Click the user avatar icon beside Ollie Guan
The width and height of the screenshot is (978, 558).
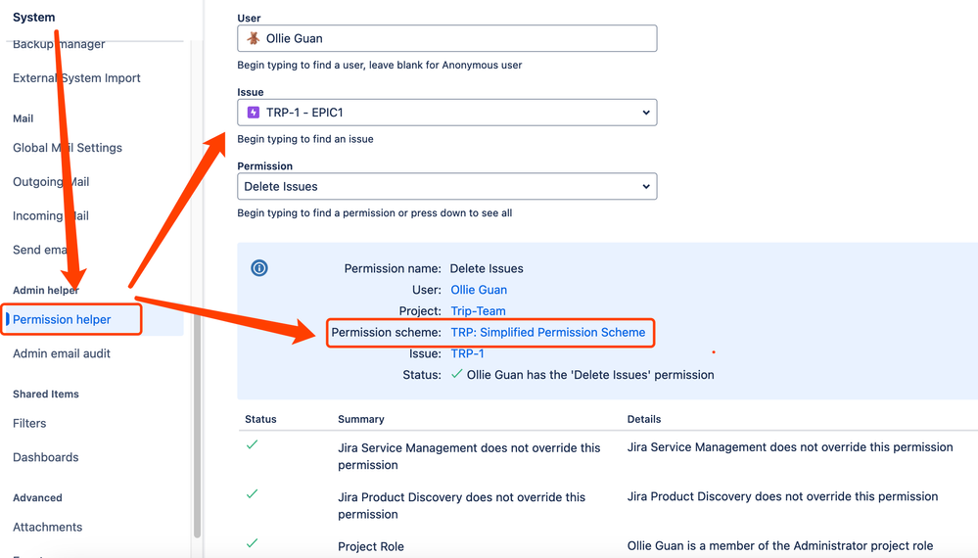[254, 38]
